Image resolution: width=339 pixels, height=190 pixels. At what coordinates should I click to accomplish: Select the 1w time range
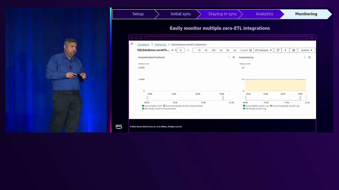(x=234, y=50)
